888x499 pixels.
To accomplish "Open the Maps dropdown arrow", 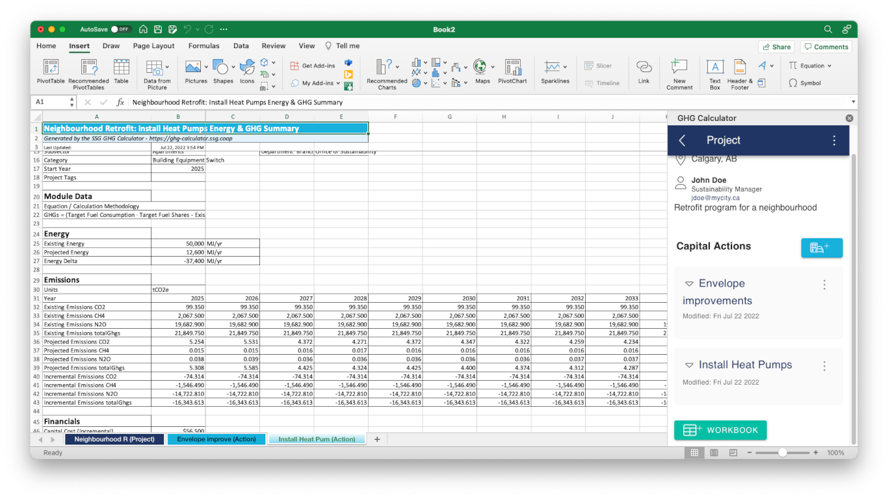I will 493,66.
